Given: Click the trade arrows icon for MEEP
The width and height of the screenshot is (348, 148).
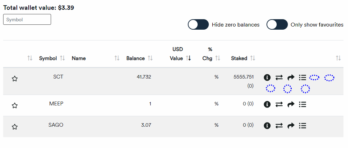Looking at the screenshot, I should click(279, 104).
